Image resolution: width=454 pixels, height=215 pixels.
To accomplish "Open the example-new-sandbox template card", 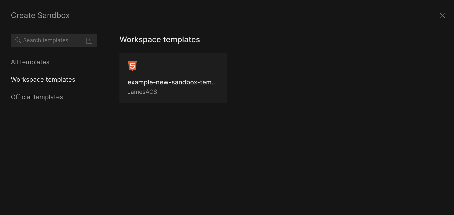I will [173, 78].
